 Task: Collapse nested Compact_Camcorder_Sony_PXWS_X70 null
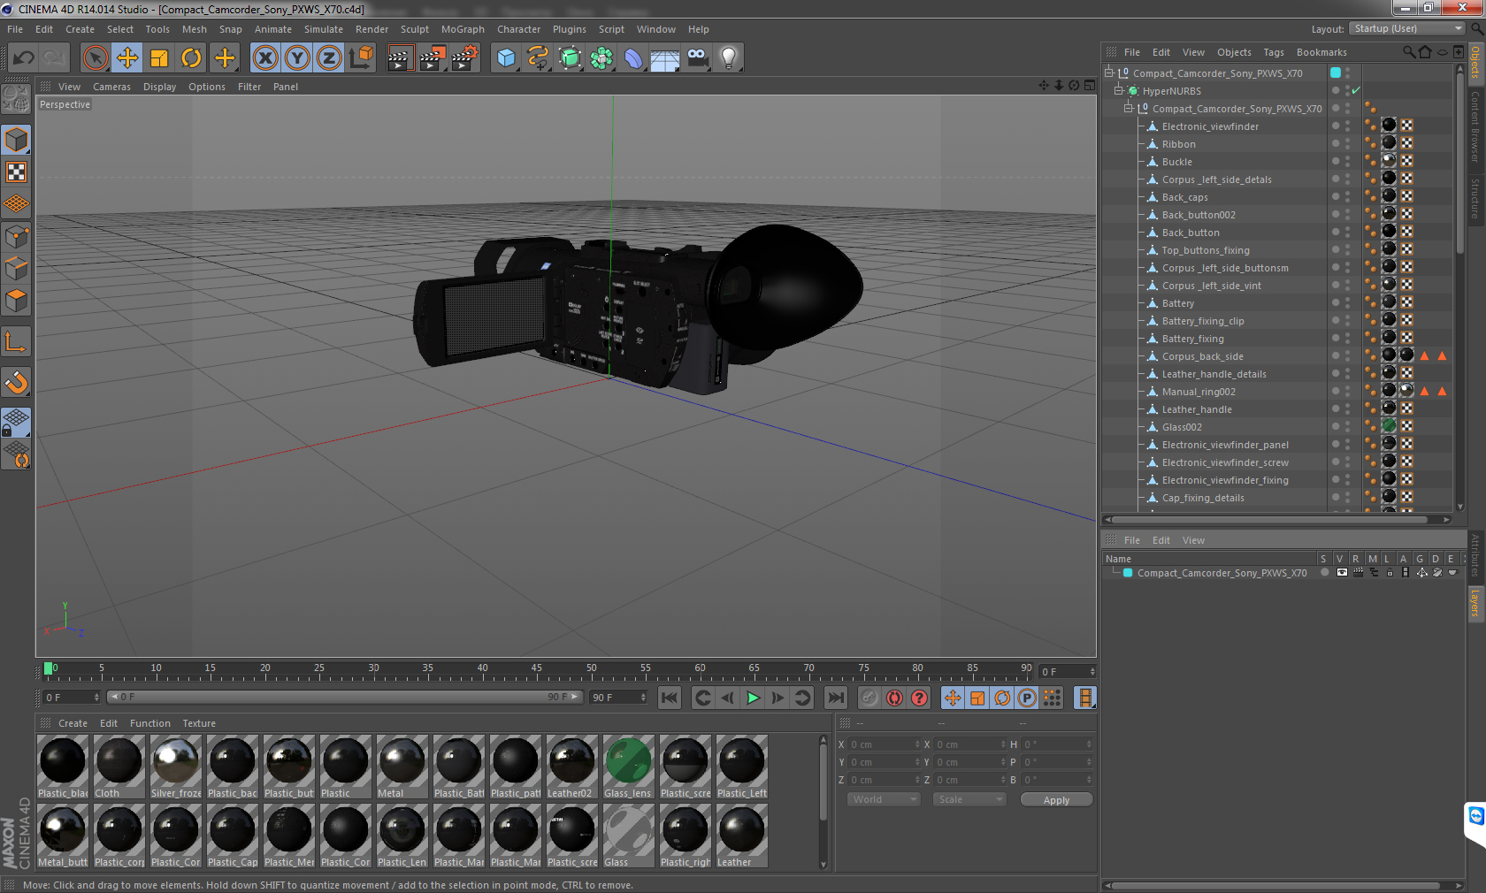point(1128,108)
